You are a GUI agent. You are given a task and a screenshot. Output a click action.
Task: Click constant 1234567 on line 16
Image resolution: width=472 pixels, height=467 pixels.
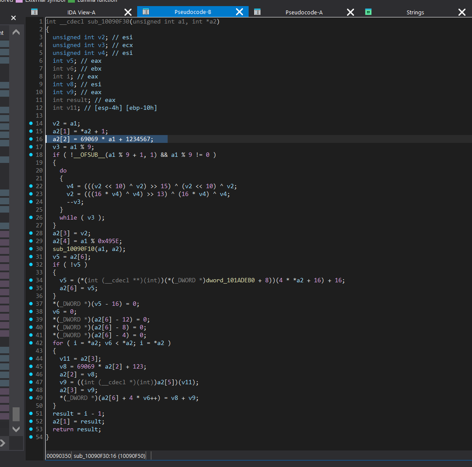click(x=138, y=139)
